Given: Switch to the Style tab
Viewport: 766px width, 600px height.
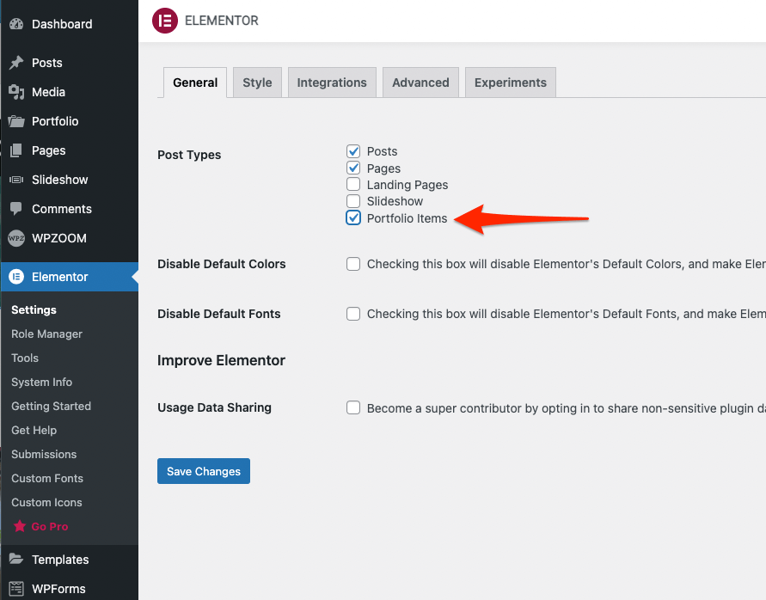Looking at the screenshot, I should click(257, 83).
